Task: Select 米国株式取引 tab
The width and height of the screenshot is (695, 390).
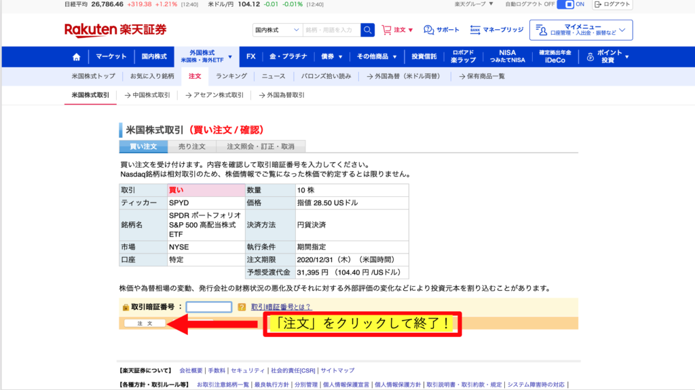Action: [90, 95]
